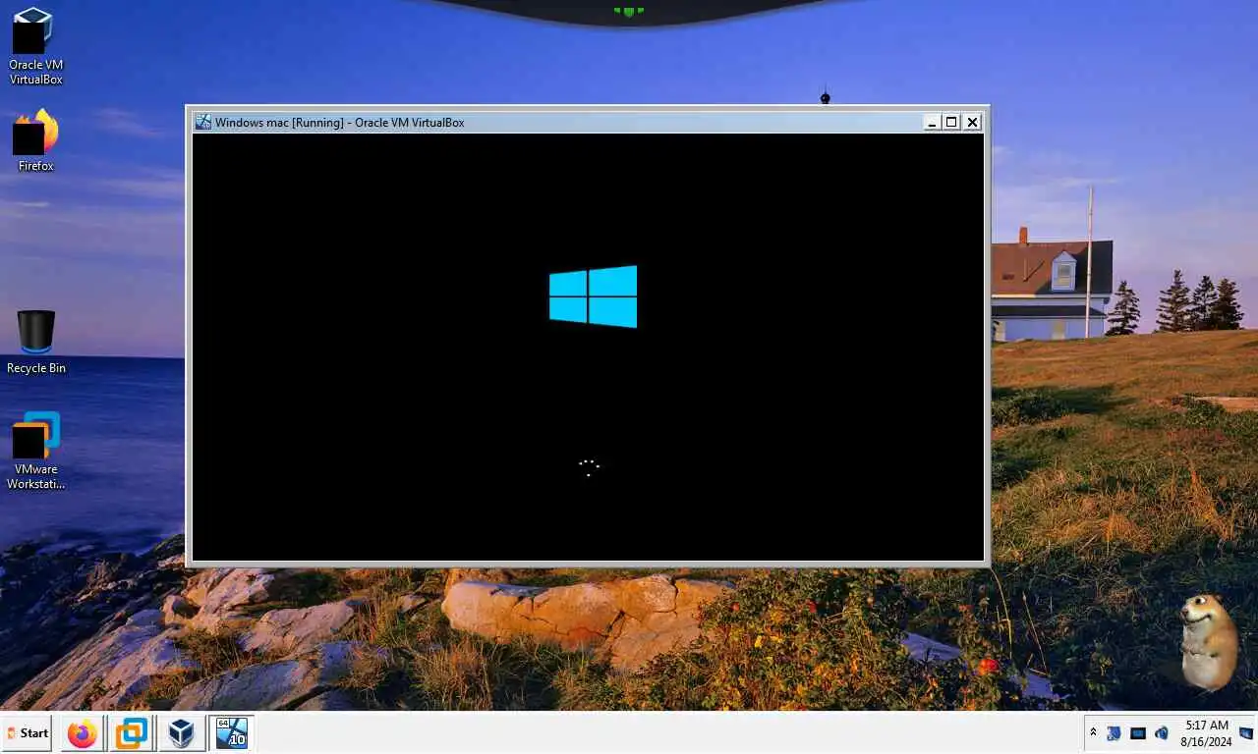1258x754 pixels.
Task: Click inside the VM's black boot screen
Action: [588, 347]
